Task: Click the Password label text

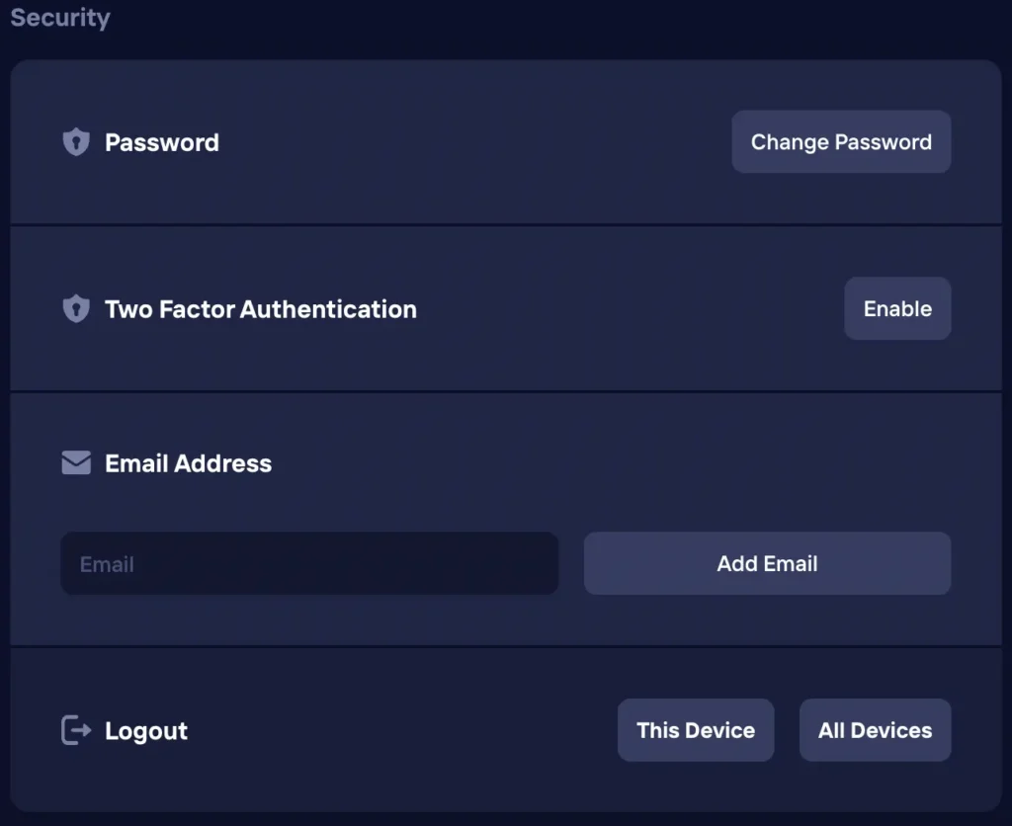Action: pyautogui.click(x=162, y=142)
